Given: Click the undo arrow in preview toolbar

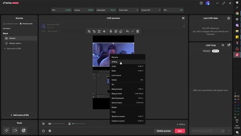Looking at the screenshot, I should coord(127,31).
